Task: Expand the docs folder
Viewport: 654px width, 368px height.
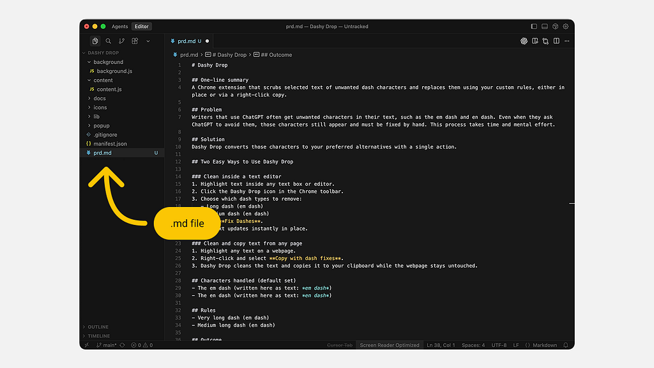Action: click(100, 98)
